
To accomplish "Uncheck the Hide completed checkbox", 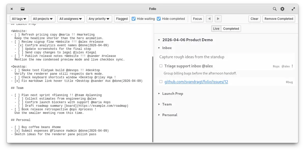I will [159, 19].
